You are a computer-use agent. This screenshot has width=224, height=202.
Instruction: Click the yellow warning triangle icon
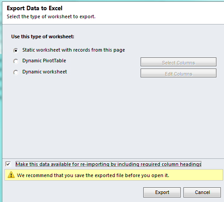tap(11, 175)
